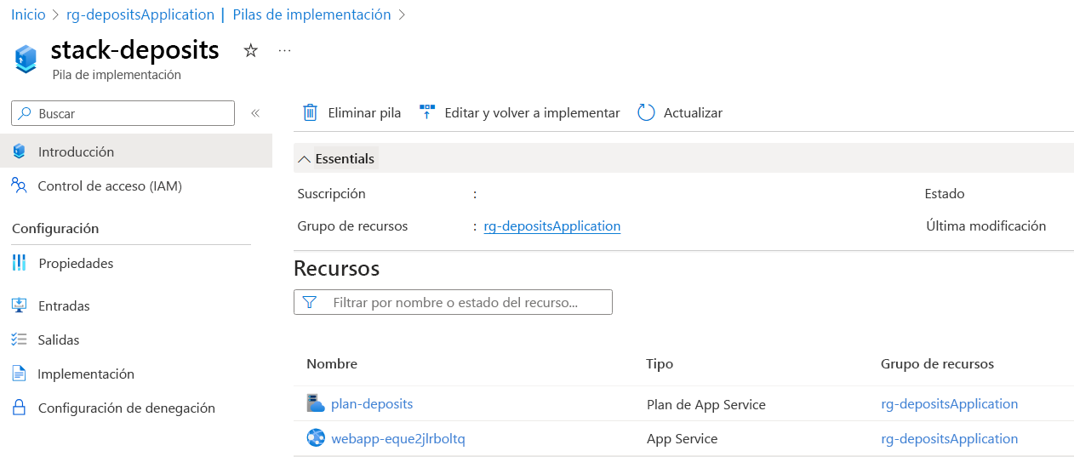Image resolution: width=1074 pixels, height=468 pixels.
Task: Click the funnel filter icon
Action: (310, 302)
